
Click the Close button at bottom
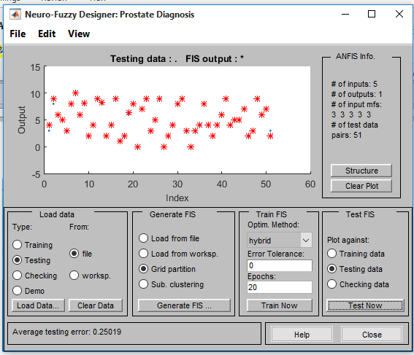point(372,335)
